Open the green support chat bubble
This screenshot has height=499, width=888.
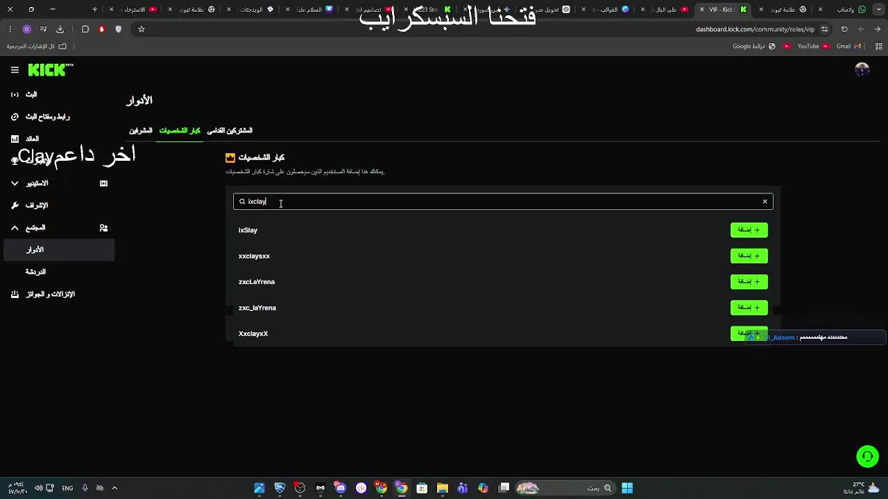(867, 457)
